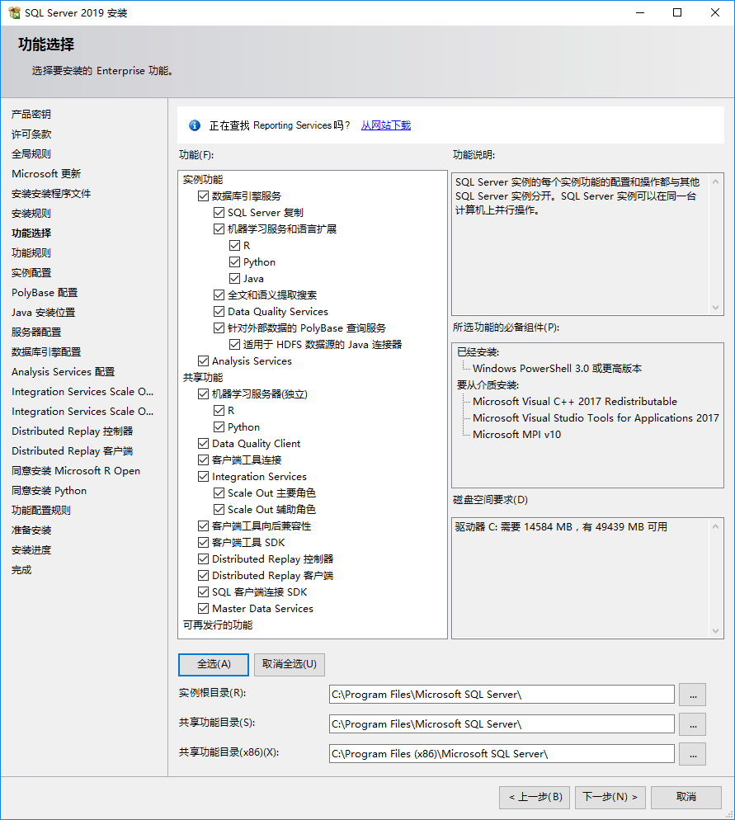
Task: Uncheck Master Data Services checkbox
Action: coord(204,608)
